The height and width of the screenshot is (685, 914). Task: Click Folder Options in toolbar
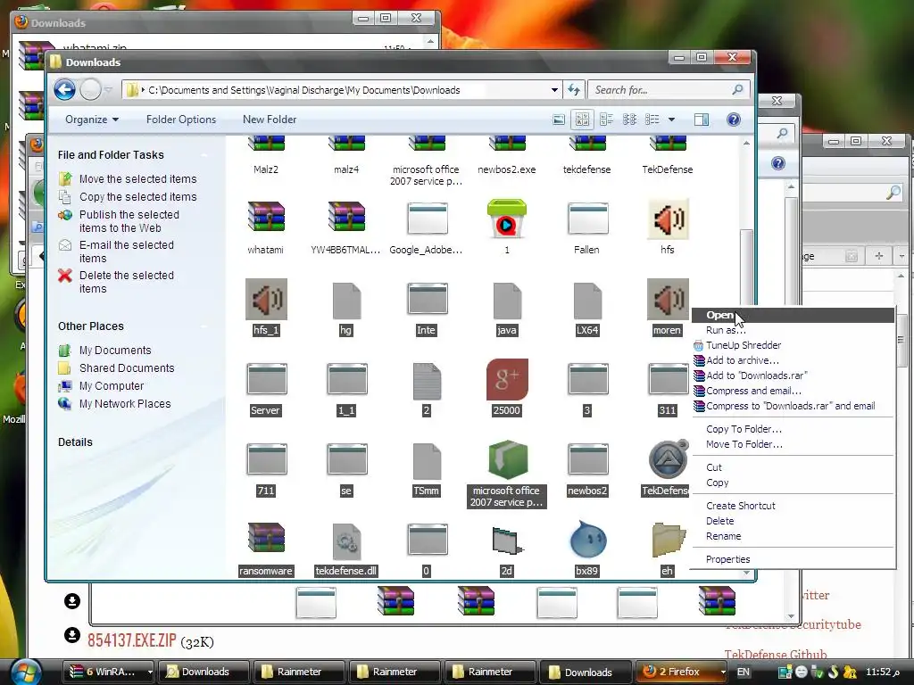pos(181,120)
